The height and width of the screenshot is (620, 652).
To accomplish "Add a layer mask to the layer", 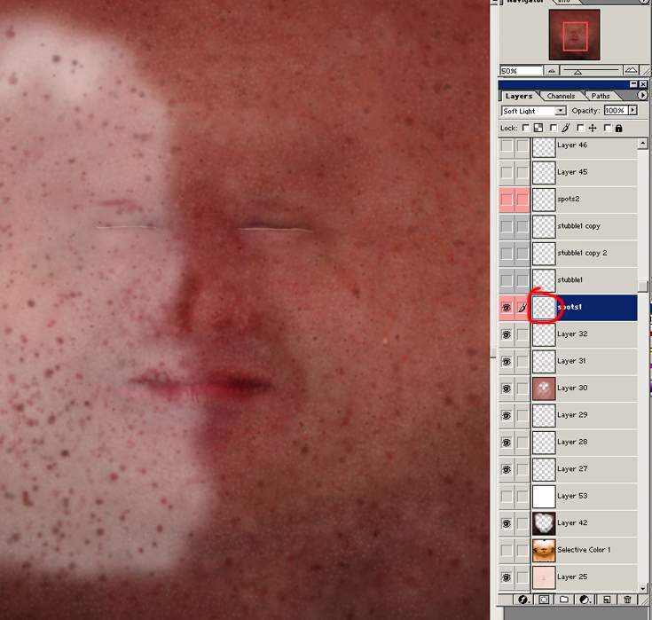I will click(544, 600).
